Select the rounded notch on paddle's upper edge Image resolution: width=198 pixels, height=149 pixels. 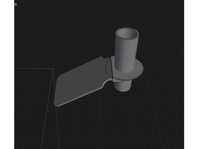[103, 58]
